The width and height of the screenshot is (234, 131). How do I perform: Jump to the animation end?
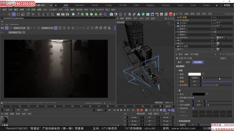point(133,110)
